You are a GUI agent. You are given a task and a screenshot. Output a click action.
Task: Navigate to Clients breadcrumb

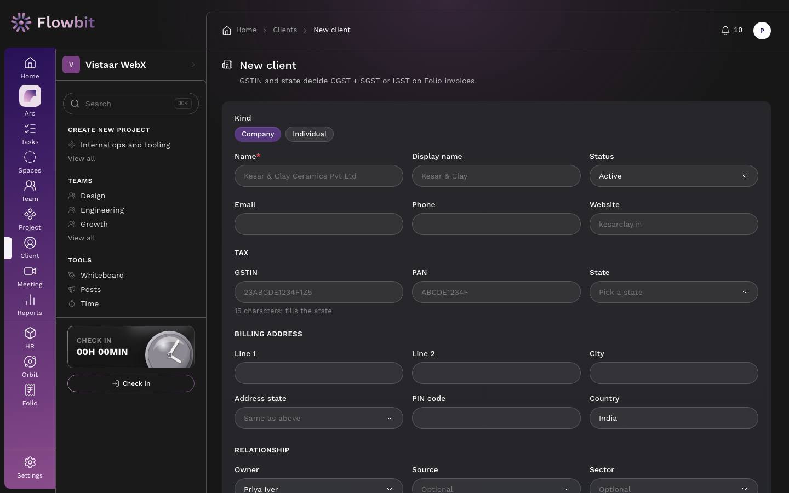point(285,30)
